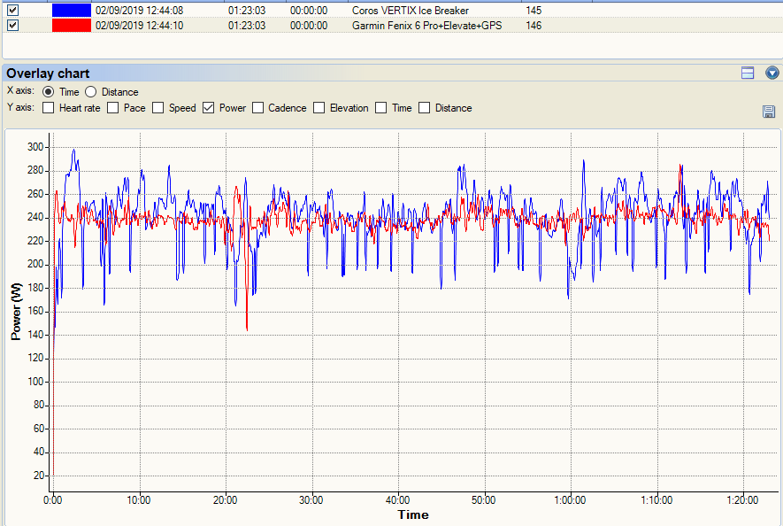Enable Speed on the Y axis
Viewport: 783px width, 526px height.
[x=157, y=108]
